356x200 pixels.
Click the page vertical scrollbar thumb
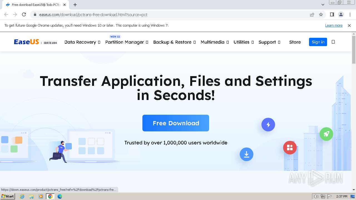354,50
